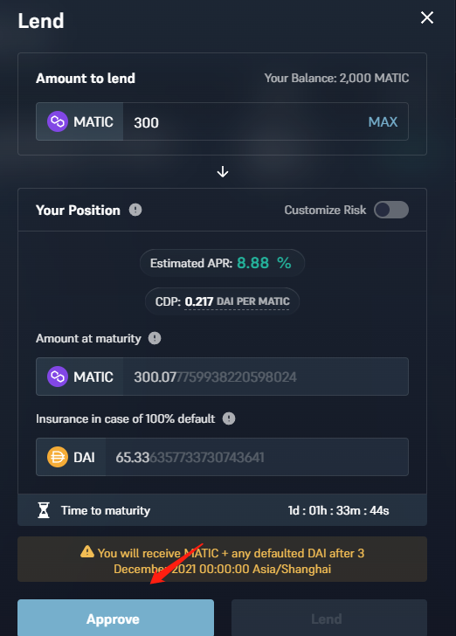456x636 pixels.
Task: Click the Estimated APR 8.88% badge
Action: (x=222, y=263)
